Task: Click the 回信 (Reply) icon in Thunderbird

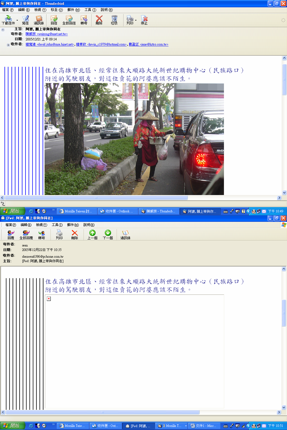Action: click(54, 20)
